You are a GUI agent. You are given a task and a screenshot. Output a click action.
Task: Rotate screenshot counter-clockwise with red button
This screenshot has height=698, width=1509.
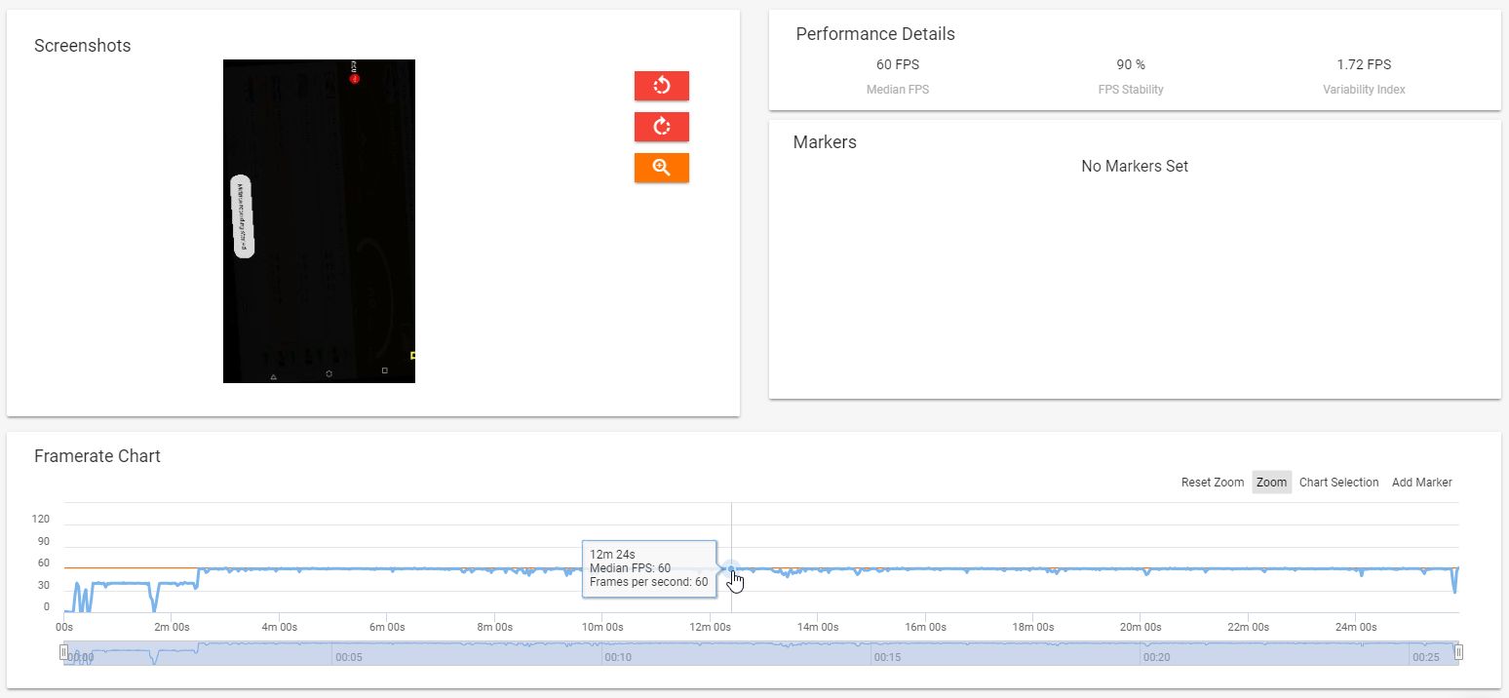(661, 86)
